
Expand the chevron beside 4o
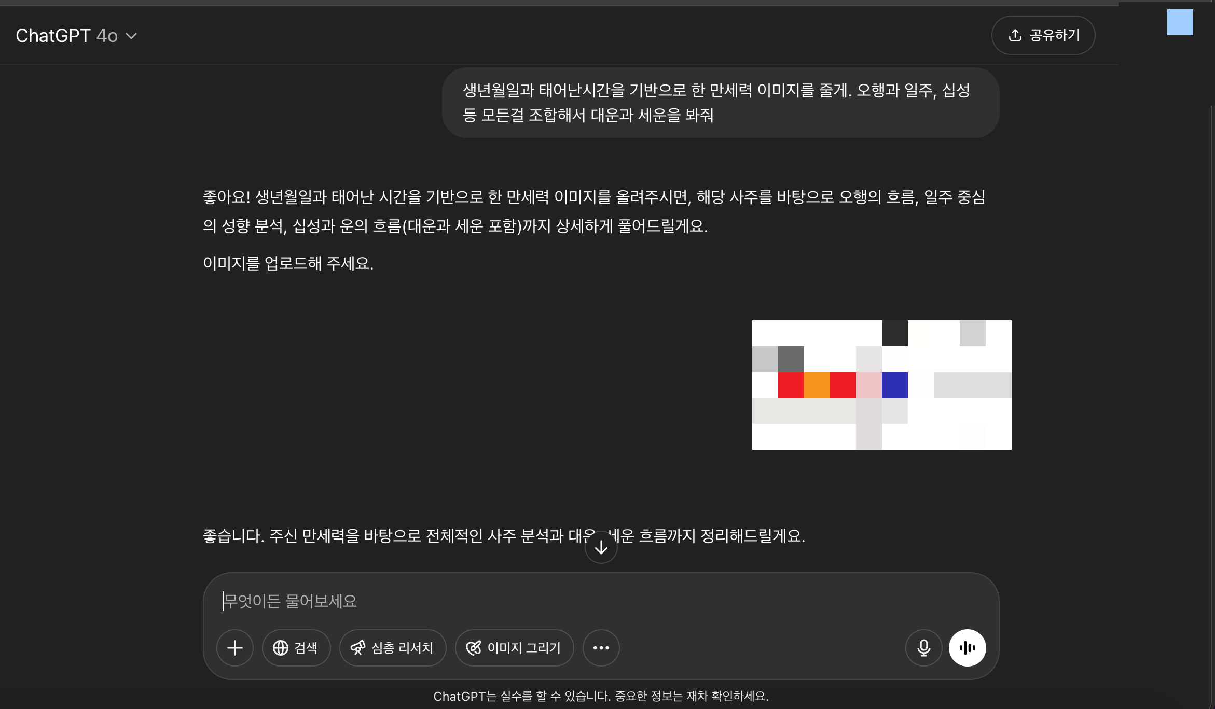[x=132, y=36]
